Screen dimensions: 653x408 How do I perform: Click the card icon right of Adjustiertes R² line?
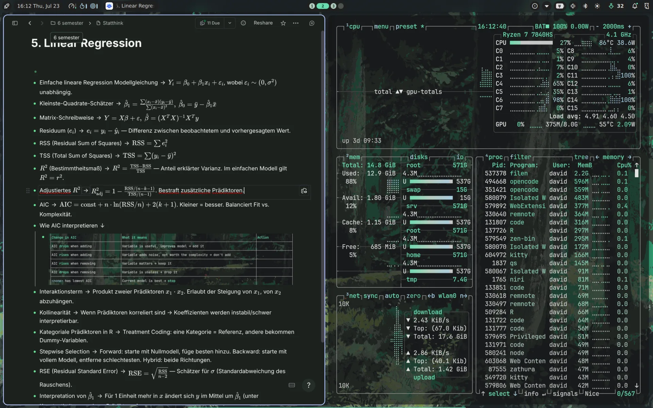point(304,191)
